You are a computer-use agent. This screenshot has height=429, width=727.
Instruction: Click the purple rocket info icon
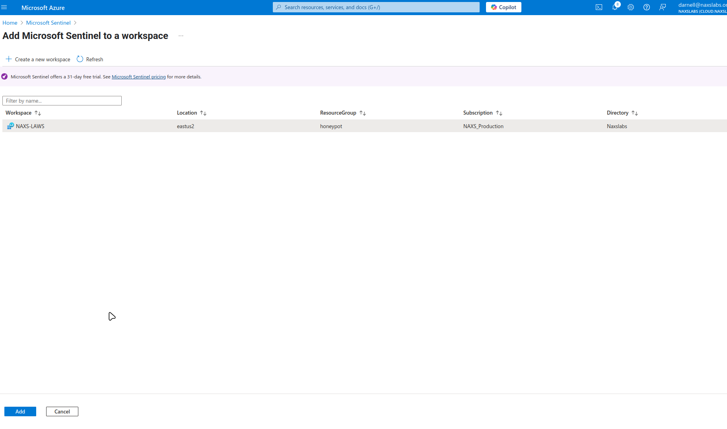(x=4, y=76)
